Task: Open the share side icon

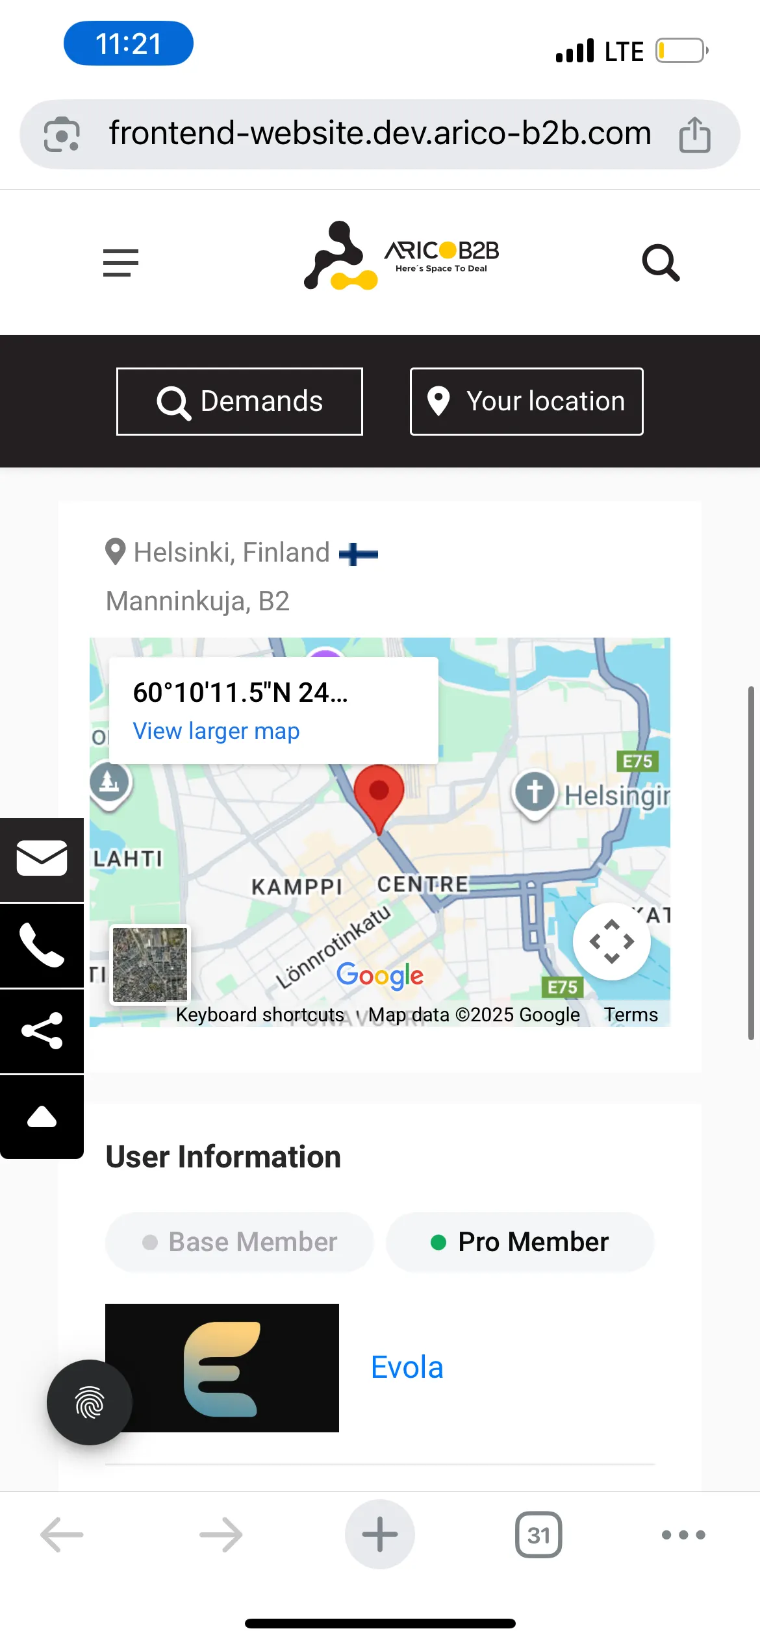Action: 42,1031
